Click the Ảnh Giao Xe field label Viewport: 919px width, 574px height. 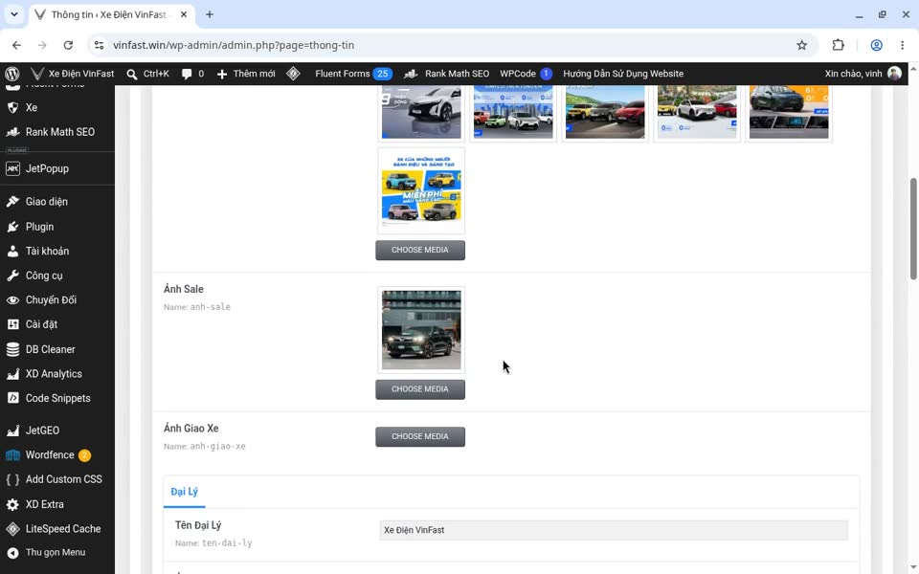(191, 429)
